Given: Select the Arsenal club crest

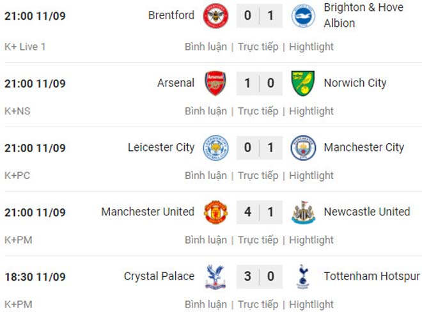Looking at the screenshot, I should (x=215, y=83).
